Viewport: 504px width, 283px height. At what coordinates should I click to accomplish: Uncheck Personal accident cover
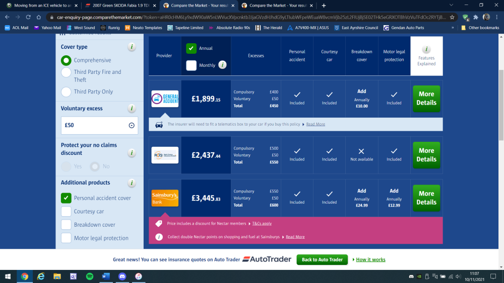point(66,198)
